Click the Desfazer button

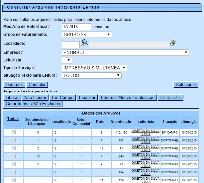(x=14, y=85)
